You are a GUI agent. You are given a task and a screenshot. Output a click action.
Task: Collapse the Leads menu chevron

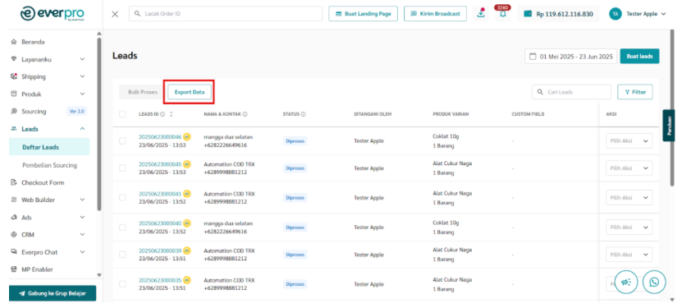[x=82, y=129]
